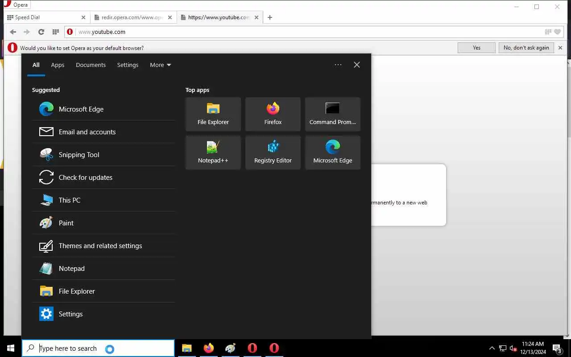Screen dimensions: 571x357
Task: Click first Opera taskbar icon
Action: click(x=252, y=348)
